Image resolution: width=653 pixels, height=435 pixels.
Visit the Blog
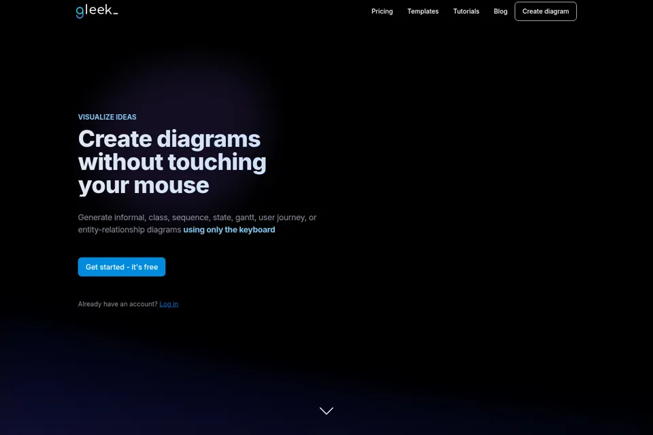(x=500, y=12)
